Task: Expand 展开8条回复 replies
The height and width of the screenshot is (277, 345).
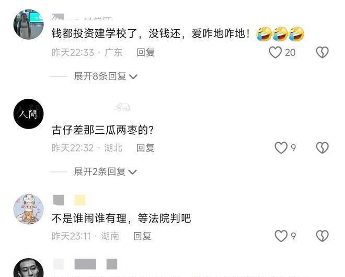Action: 100,76
